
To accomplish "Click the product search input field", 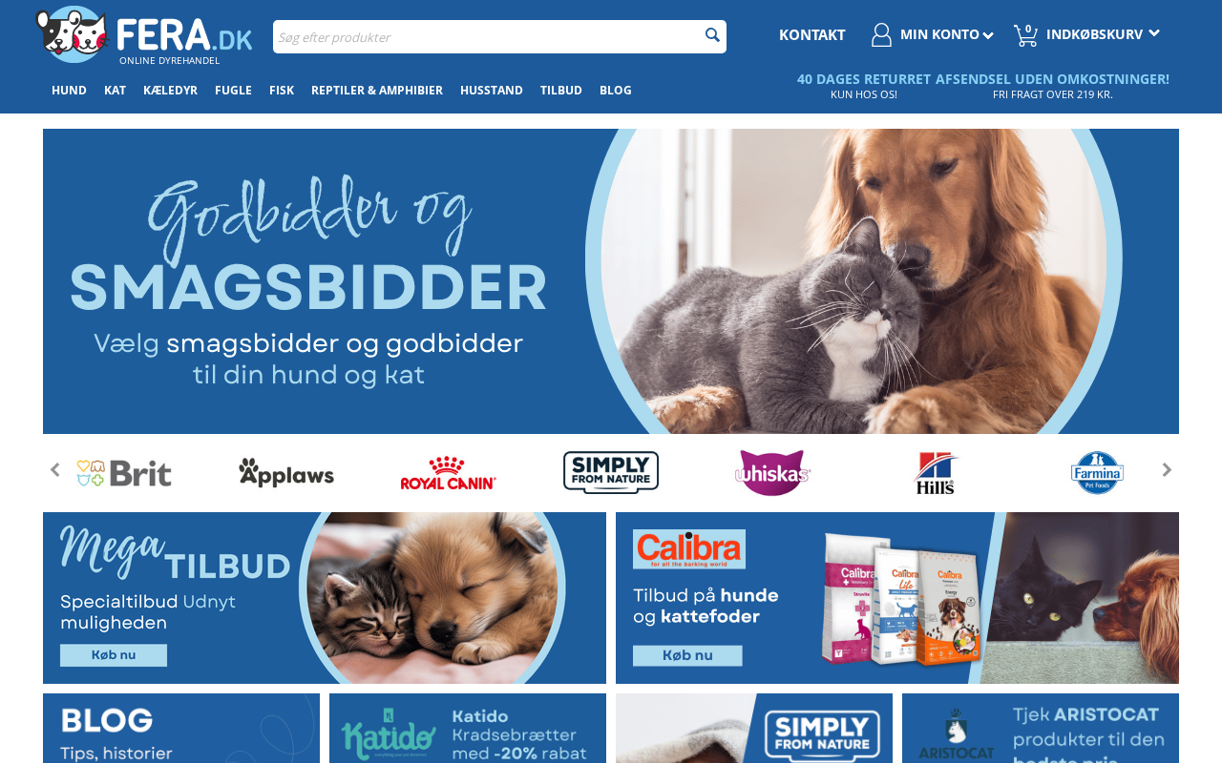I will pos(487,36).
